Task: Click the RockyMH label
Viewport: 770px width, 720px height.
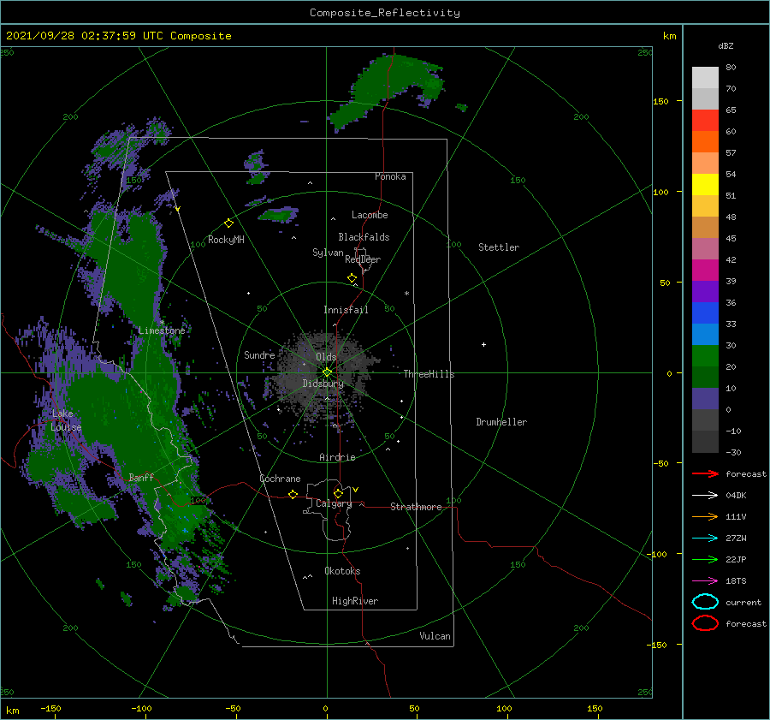Action: pos(226,240)
